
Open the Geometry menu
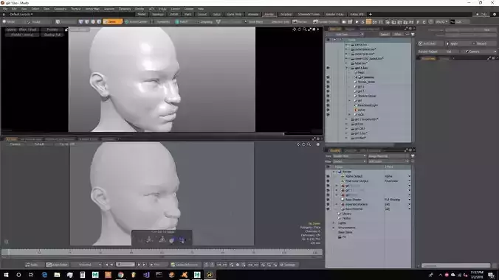click(60, 9)
